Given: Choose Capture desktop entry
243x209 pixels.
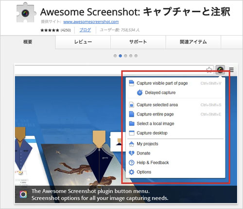Looking at the screenshot, I should (152, 133).
